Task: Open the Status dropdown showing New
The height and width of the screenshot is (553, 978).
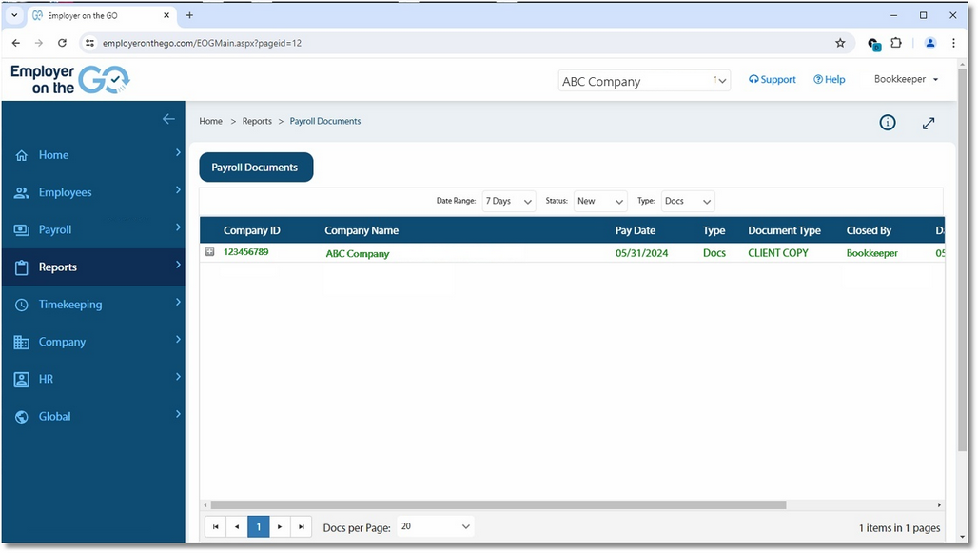Action: point(599,201)
